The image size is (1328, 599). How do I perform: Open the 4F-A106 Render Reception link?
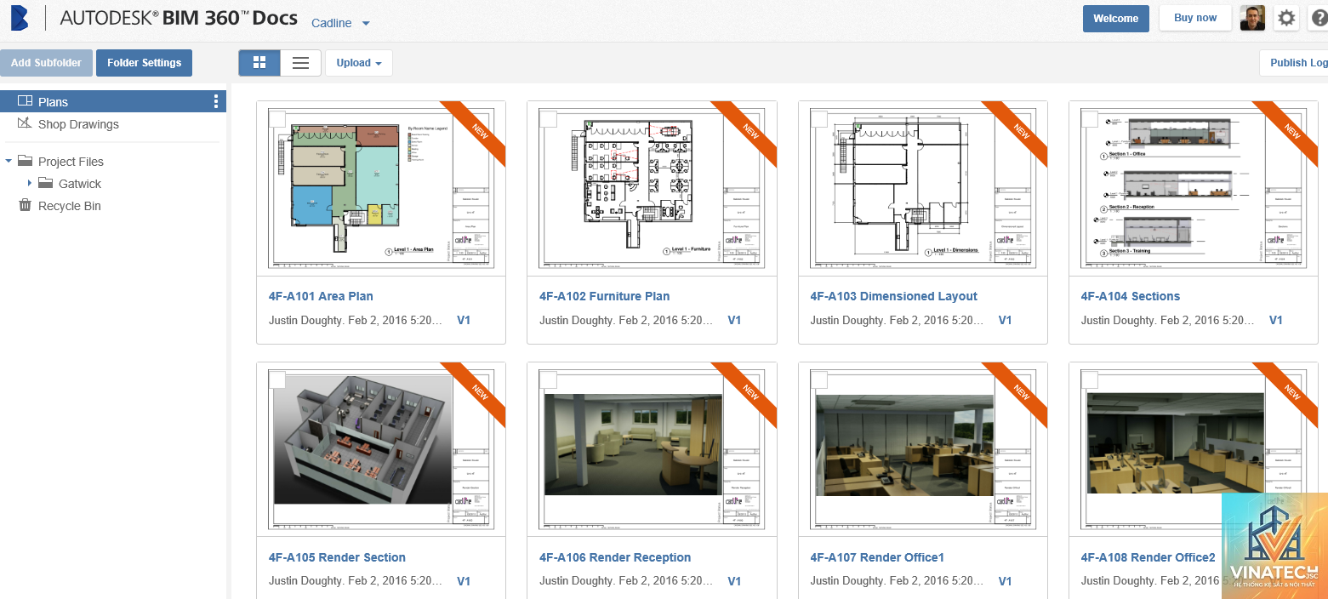tap(615, 557)
